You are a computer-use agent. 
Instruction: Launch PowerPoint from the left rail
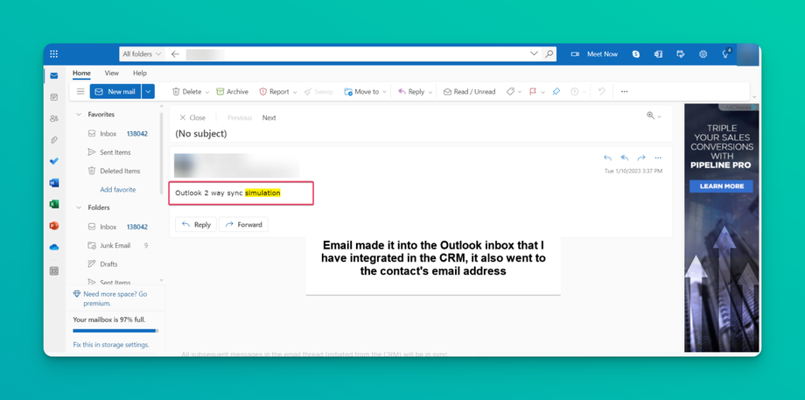(54, 226)
